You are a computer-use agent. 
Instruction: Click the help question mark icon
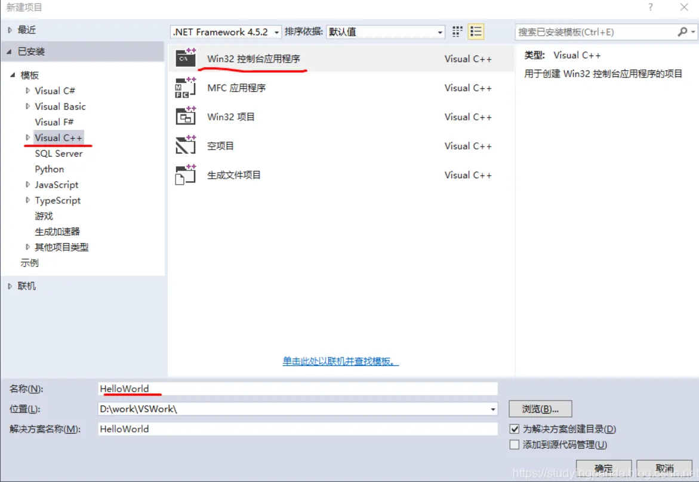pyautogui.click(x=651, y=7)
